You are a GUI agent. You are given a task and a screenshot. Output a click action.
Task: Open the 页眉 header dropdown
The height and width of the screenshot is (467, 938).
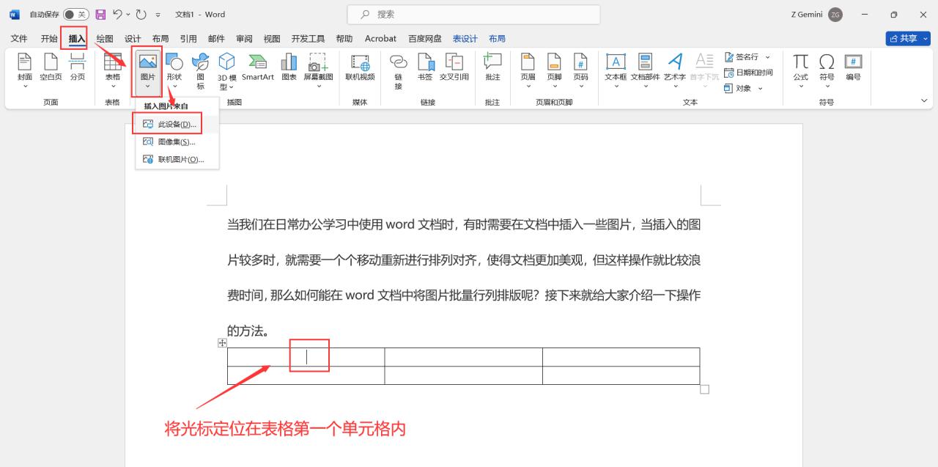(x=528, y=71)
